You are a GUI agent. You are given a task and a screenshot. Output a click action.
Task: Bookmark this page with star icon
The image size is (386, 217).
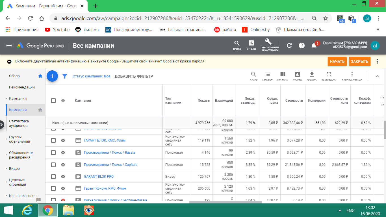(x=326, y=18)
